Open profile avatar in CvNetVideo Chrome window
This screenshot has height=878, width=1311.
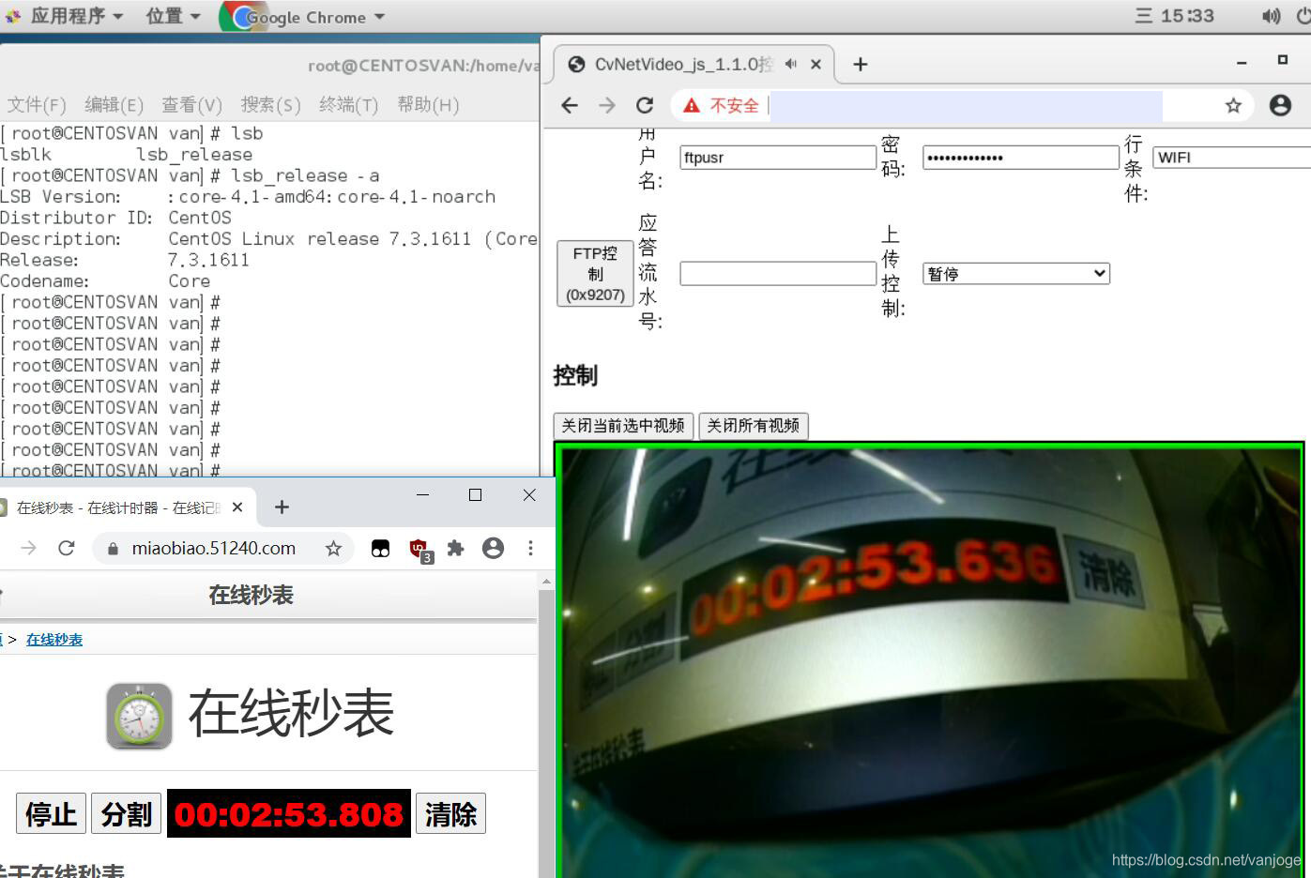[1280, 105]
